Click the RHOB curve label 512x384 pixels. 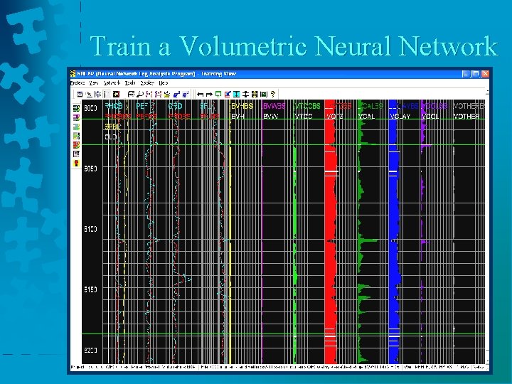(x=114, y=106)
